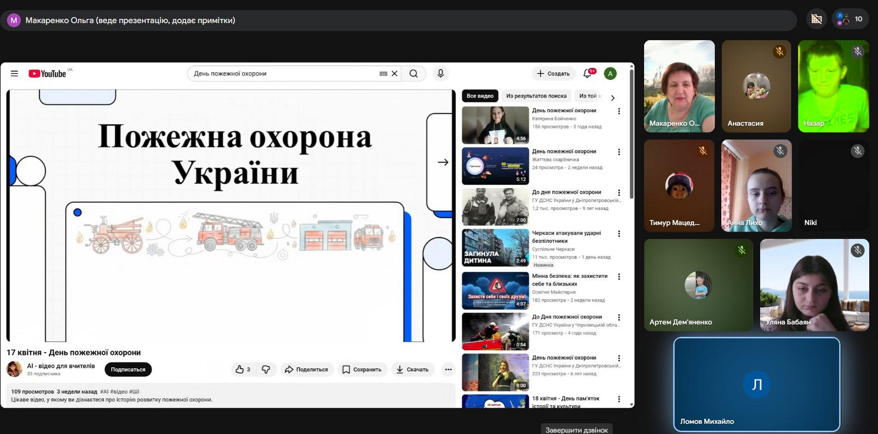Activate voice search microphone
Image resolution: width=878 pixels, height=434 pixels.
click(441, 74)
